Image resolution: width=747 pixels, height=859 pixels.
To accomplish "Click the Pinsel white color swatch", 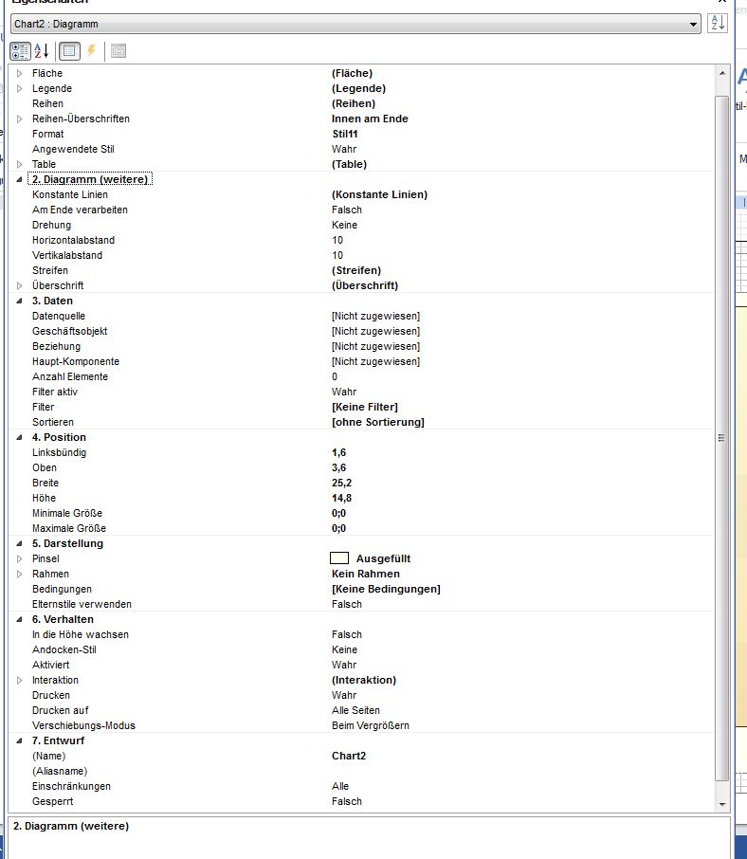I will point(339,558).
